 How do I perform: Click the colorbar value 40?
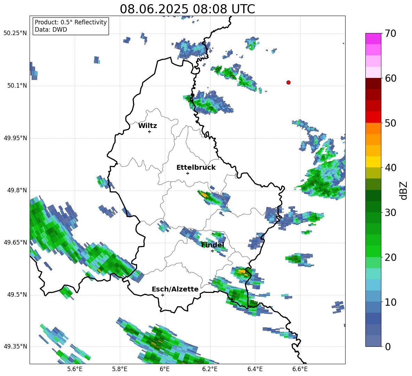(x=390, y=168)
